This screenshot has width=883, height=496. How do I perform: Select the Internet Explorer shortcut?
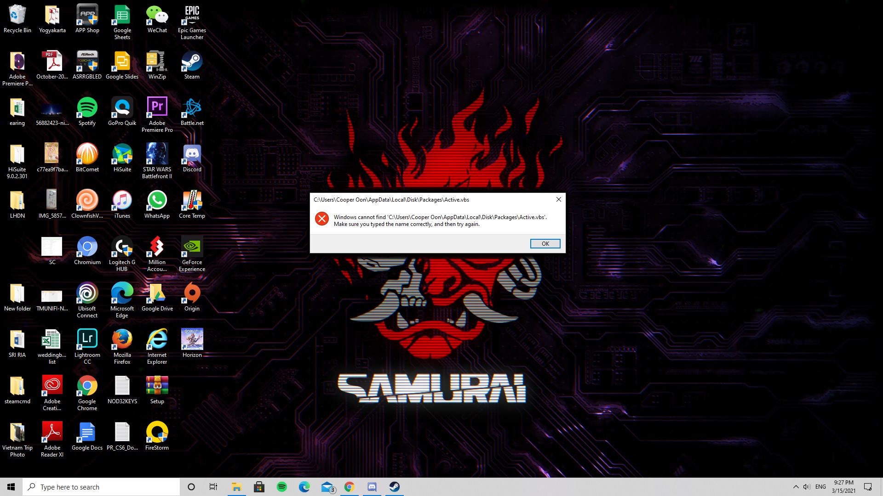tap(157, 347)
